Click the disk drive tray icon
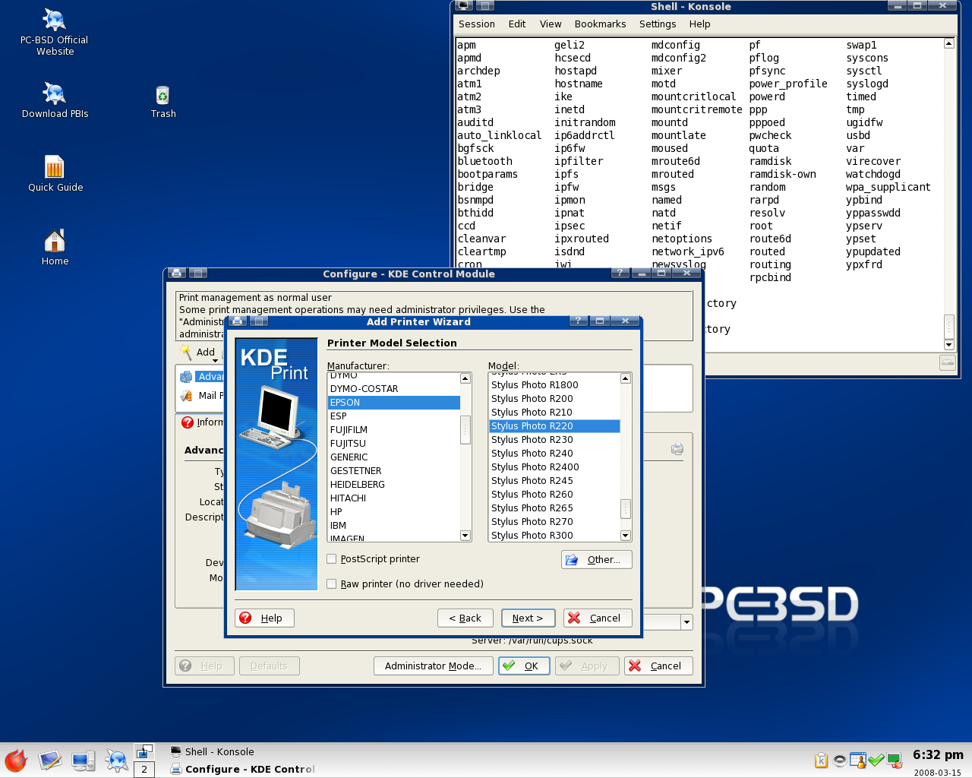Screen dimensions: 972x778 [x=840, y=761]
